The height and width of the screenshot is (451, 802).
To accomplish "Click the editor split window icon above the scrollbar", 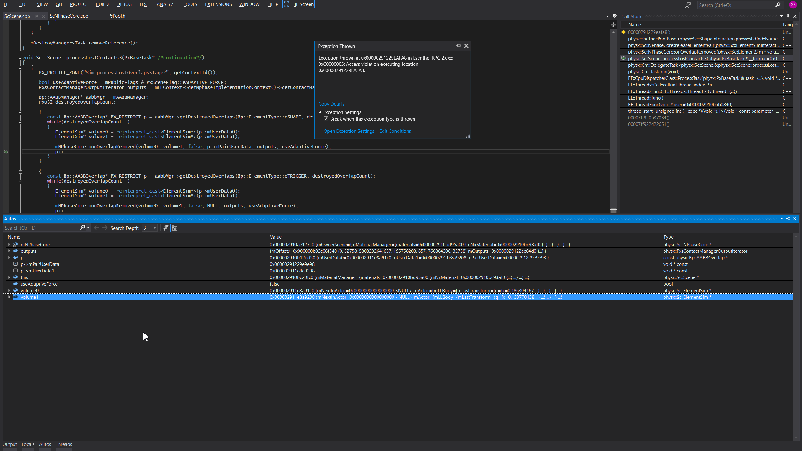I will (613, 25).
